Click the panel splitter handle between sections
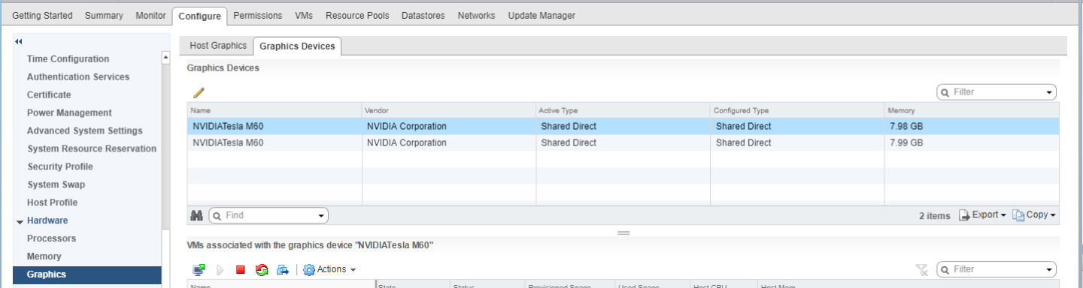The height and width of the screenshot is (288, 1083). tap(623, 233)
